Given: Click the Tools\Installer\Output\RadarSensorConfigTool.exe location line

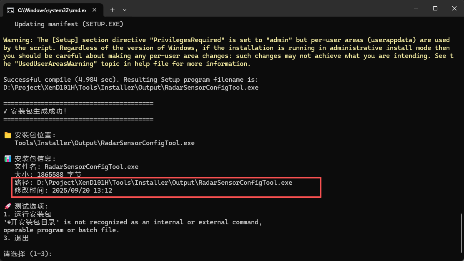Looking at the screenshot, I should [104, 143].
